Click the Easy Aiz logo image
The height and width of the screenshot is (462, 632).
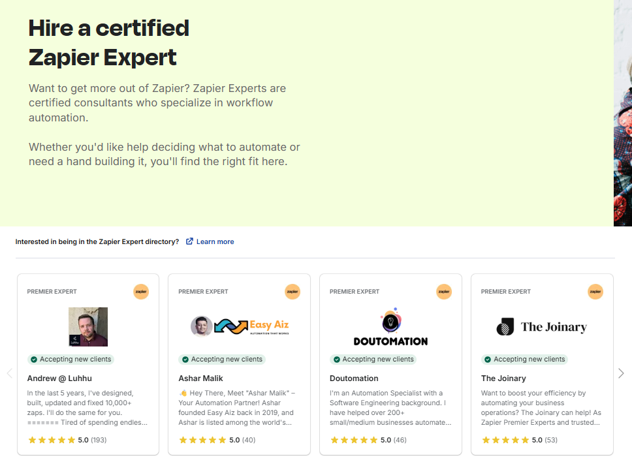coord(240,326)
